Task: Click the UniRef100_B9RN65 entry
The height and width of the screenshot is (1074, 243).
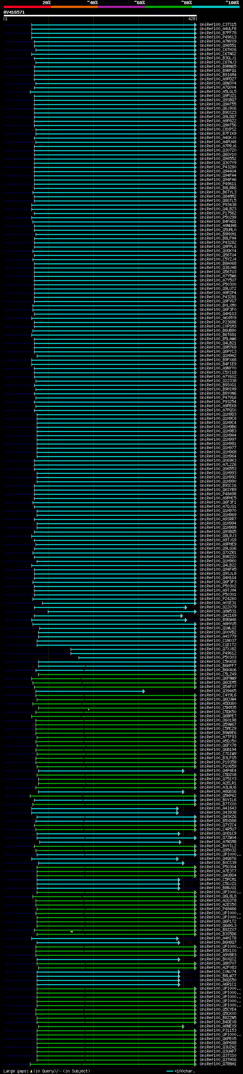Action: pos(218,66)
